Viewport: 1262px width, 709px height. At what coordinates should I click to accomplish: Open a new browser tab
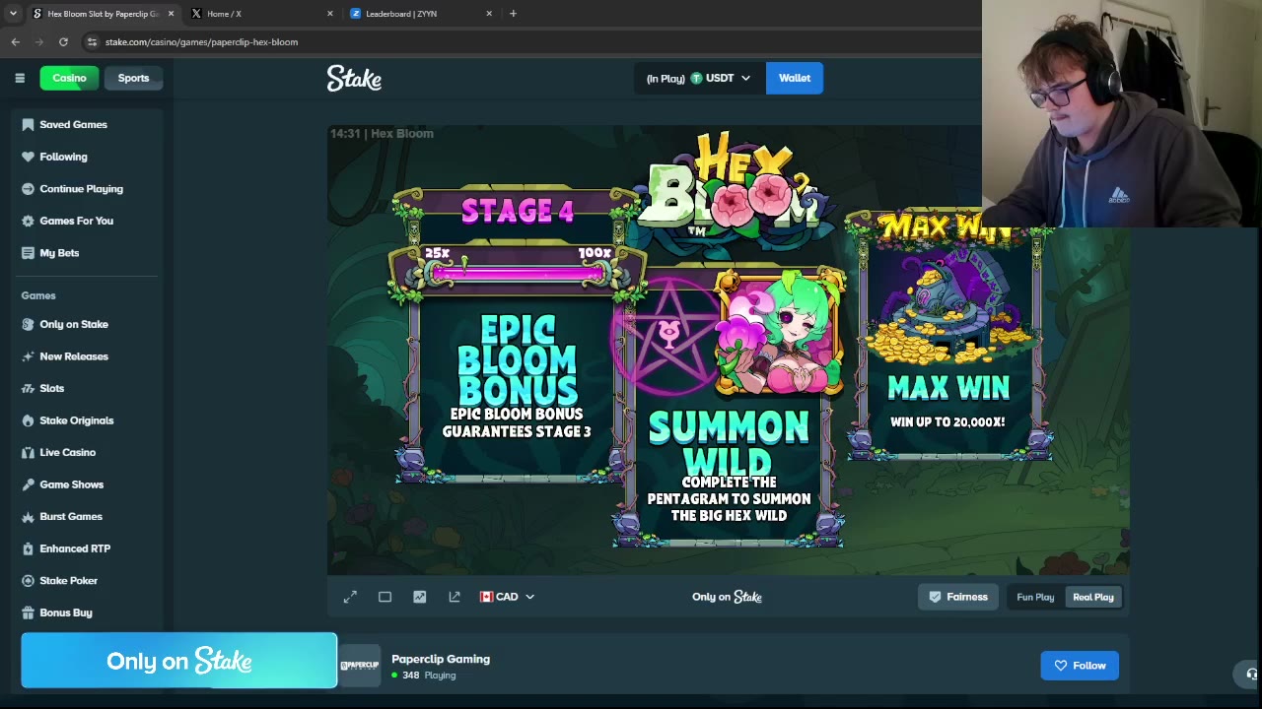click(513, 14)
